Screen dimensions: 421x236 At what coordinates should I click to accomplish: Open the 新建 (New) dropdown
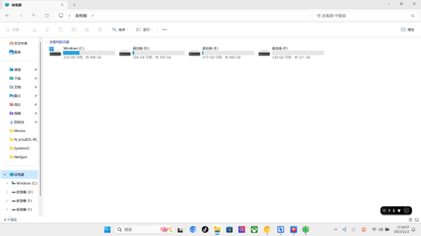click(x=14, y=30)
